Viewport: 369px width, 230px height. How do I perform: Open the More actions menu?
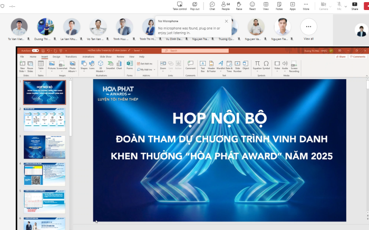306,5
